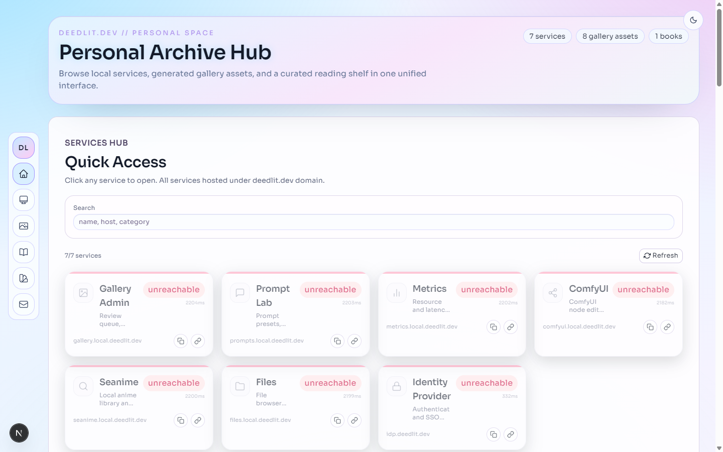Open the Gallery Admin service title

pyautogui.click(x=115, y=296)
